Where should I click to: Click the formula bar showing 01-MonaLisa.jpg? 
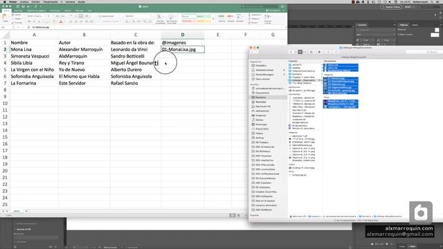pos(159,28)
